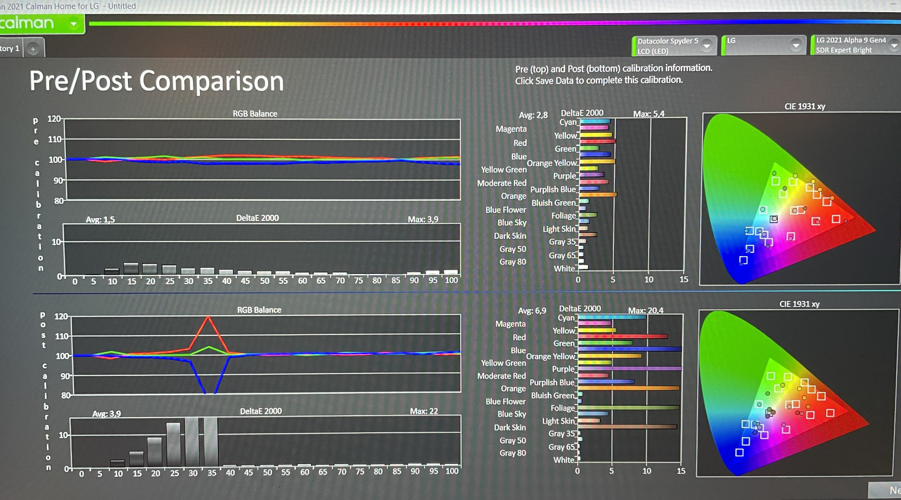Click the Foliage bar in post ColorChecker chart
Viewport: 901px width, 500px height.
click(x=628, y=408)
